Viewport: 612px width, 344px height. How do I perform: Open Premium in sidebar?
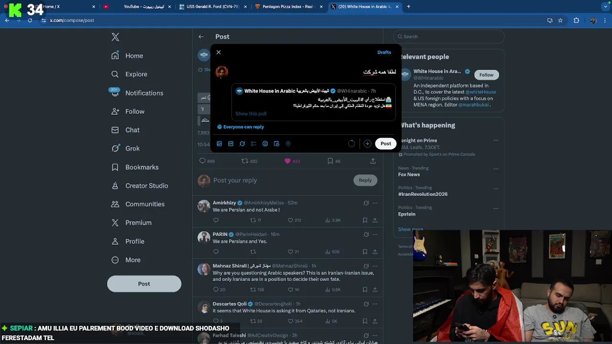coord(131,223)
